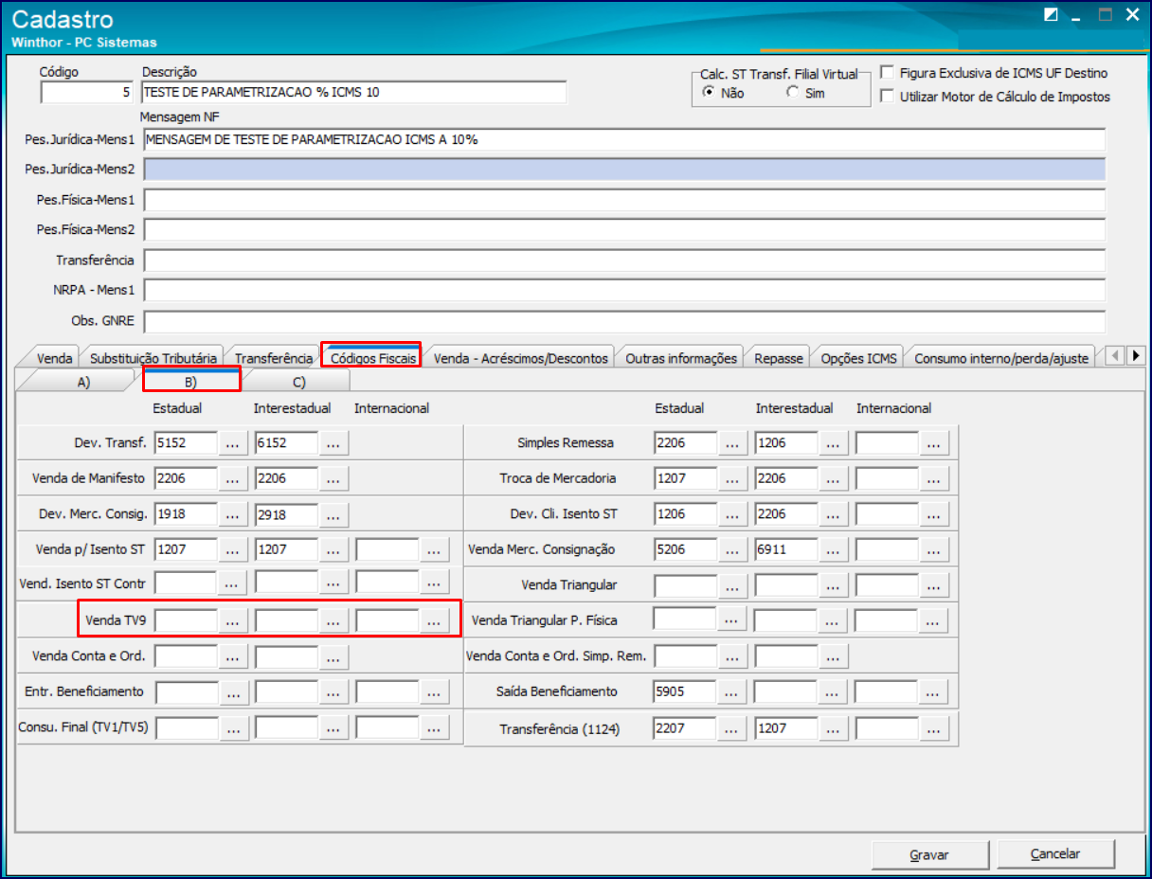This screenshot has height=879, width=1152.
Task: Click the Dev. Merc. Consig. Interestadual field 2918
Action: [286, 514]
